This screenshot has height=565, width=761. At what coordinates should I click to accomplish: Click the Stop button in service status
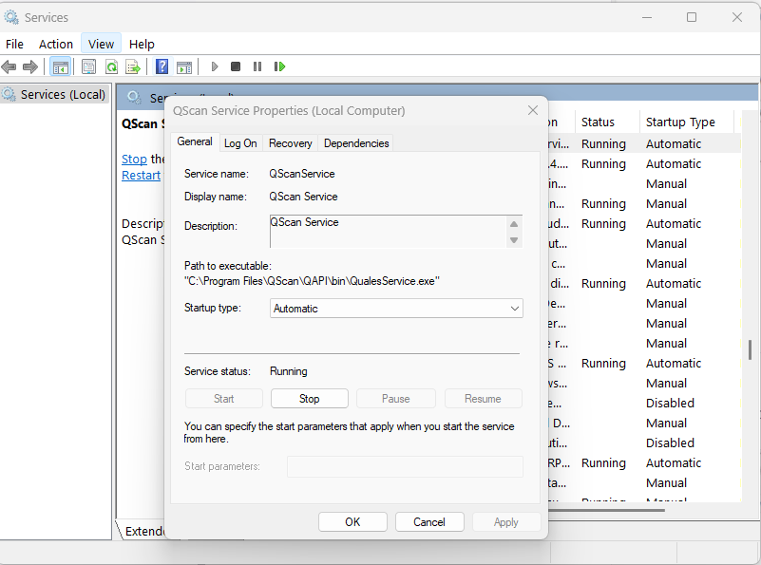tap(309, 399)
